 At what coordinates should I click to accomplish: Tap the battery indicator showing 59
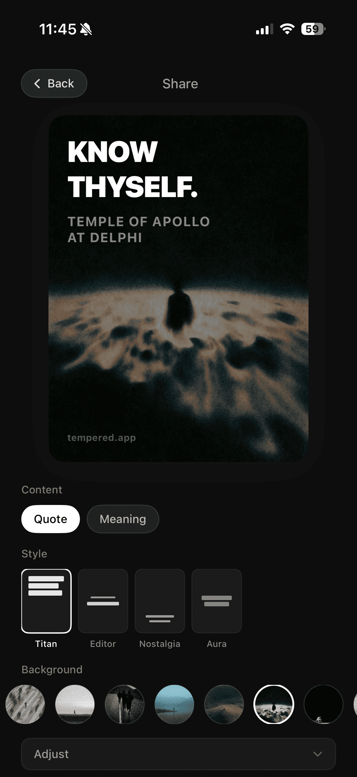[313, 29]
